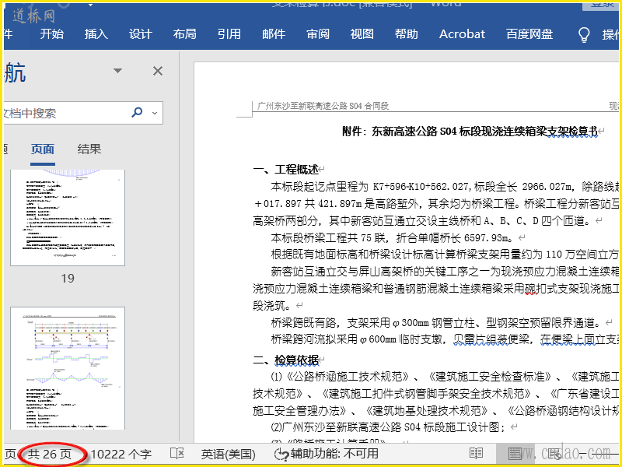Open the 审阅 (Review) ribbon tab
Screen dimensions: 622x467
point(317,34)
